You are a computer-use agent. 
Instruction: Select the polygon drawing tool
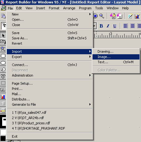[3, 69]
